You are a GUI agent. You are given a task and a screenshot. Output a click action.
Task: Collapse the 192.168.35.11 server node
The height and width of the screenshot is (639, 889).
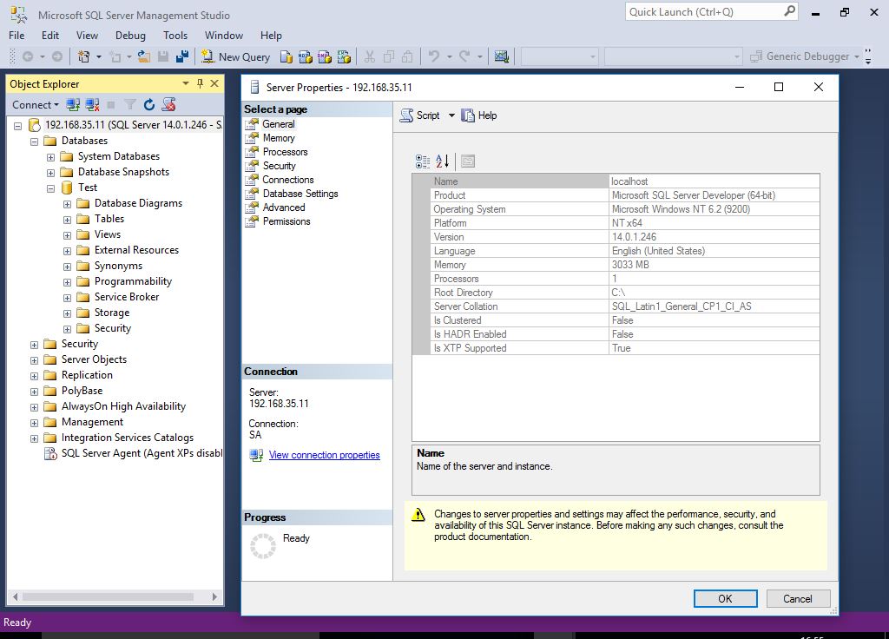(x=17, y=126)
